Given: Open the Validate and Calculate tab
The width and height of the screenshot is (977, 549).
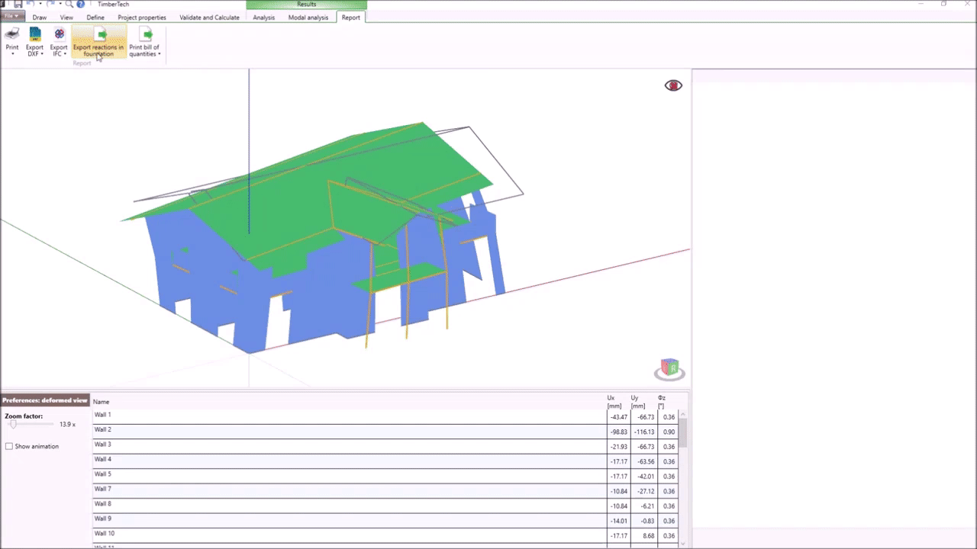Looking at the screenshot, I should 209,18.
